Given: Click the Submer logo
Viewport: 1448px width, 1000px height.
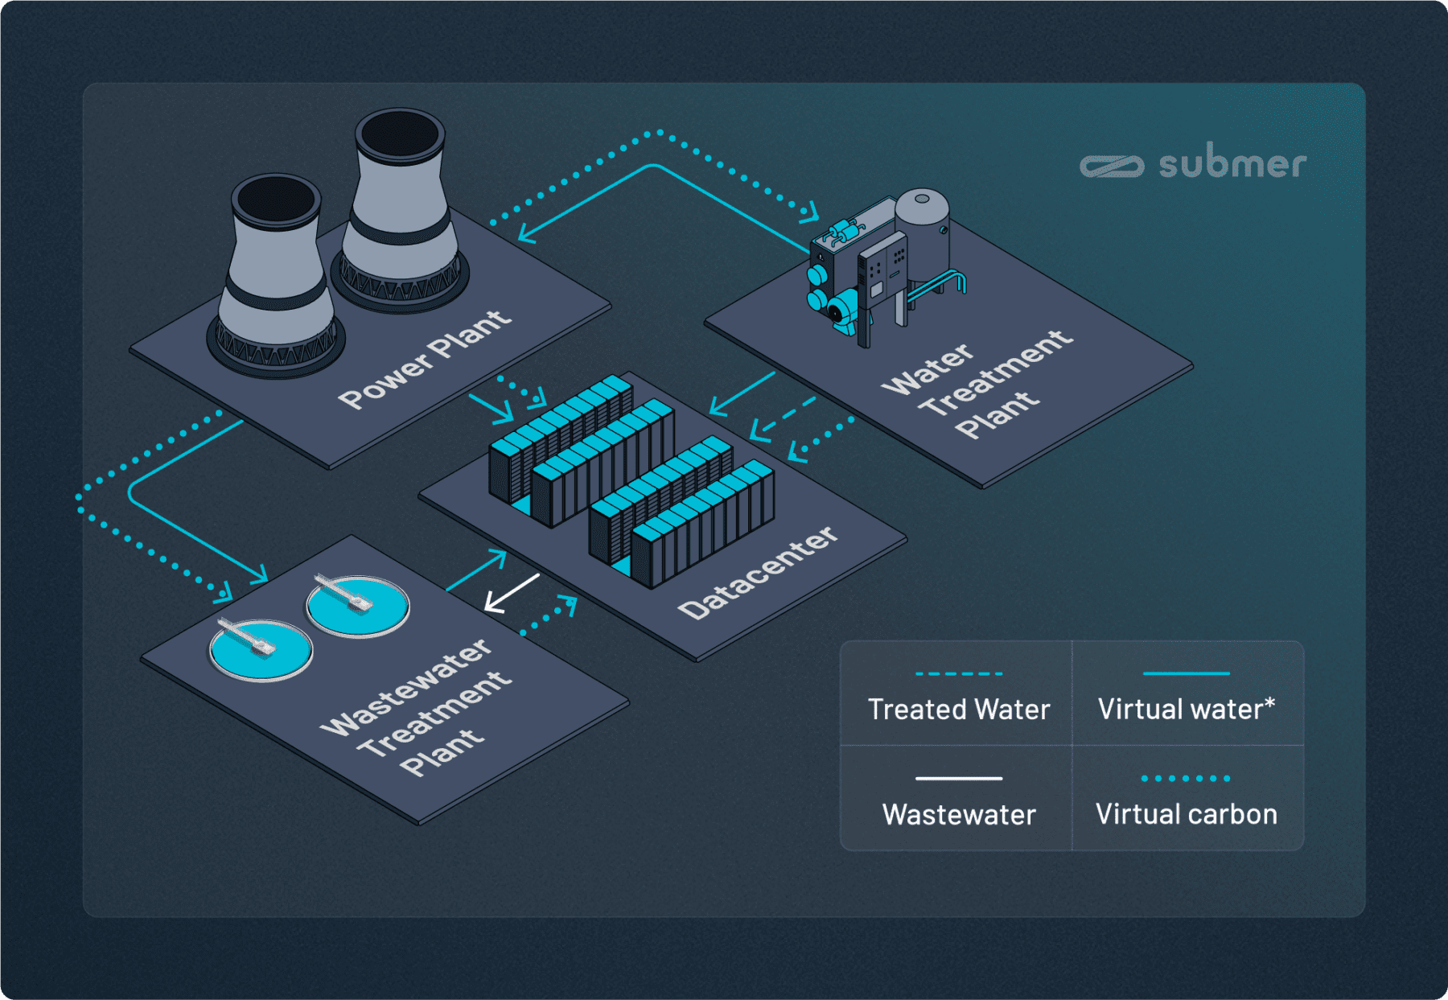Looking at the screenshot, I should pyautogui.click(x=1193, y=163).
